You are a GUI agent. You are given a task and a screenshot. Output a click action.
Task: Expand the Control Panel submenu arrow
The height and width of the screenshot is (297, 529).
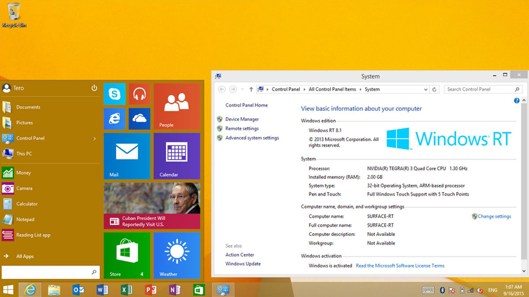click(x=94, y=138)
